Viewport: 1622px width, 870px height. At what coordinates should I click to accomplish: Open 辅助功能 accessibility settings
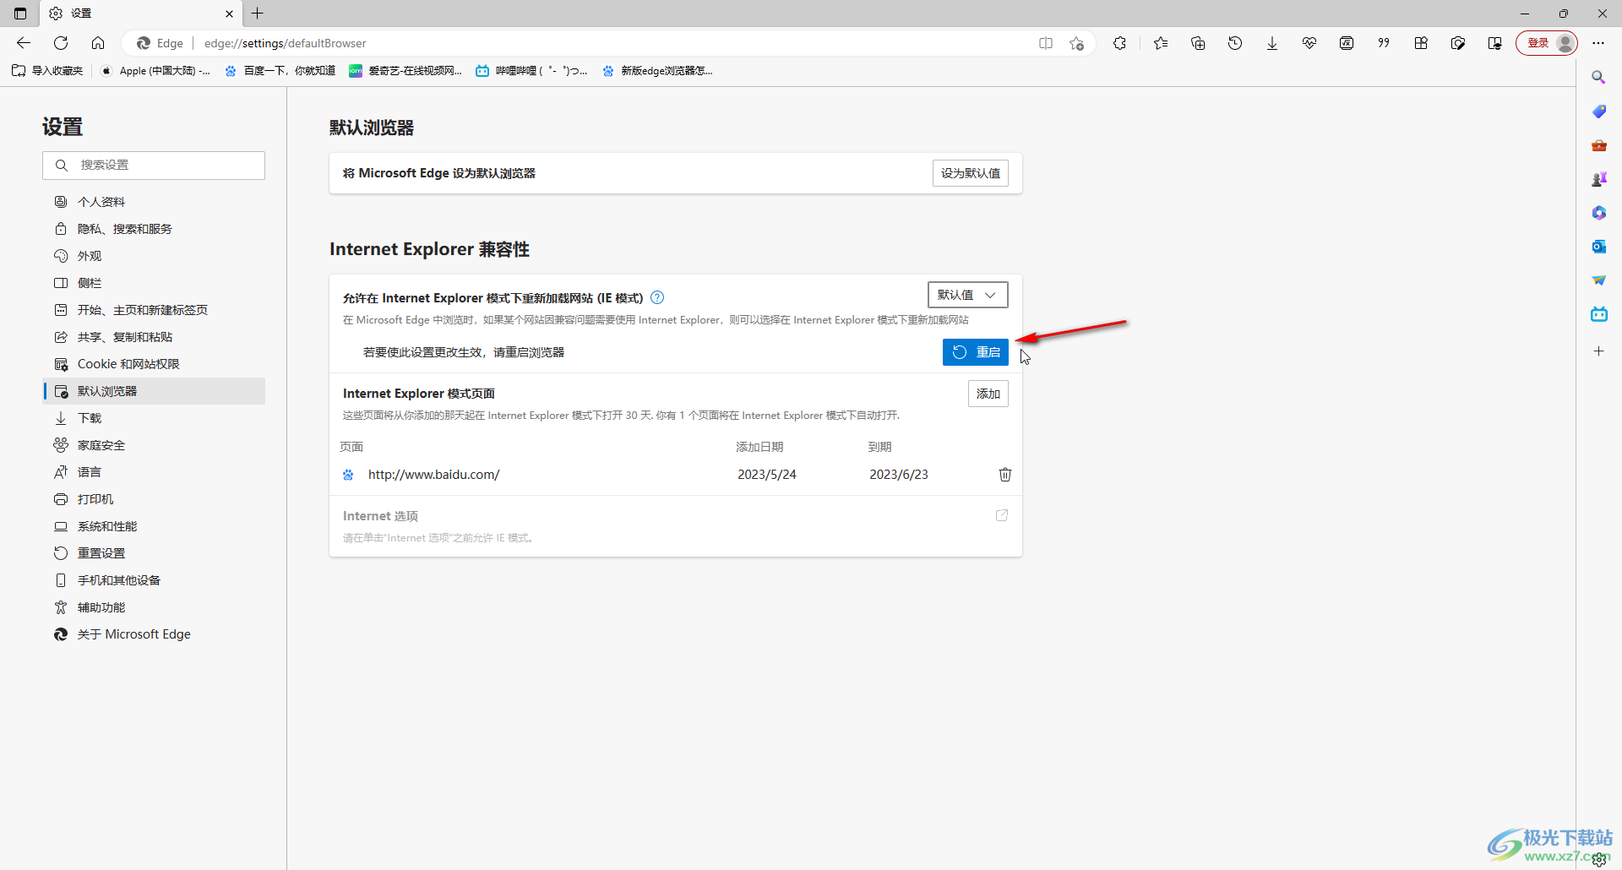pyautogui.click(x=154, y=607)
